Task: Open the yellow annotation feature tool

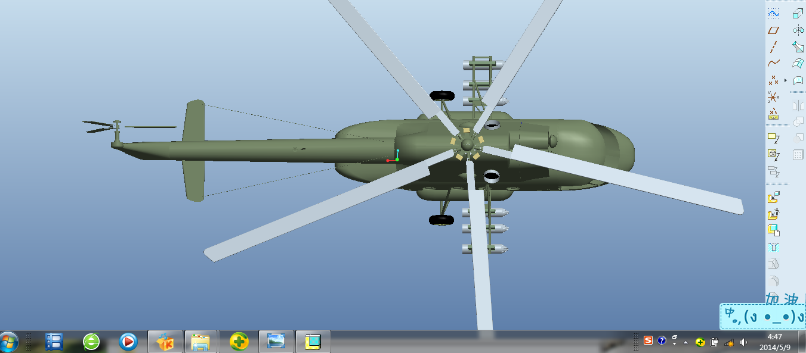Action: pyautogui.click(x=773, y=139)
